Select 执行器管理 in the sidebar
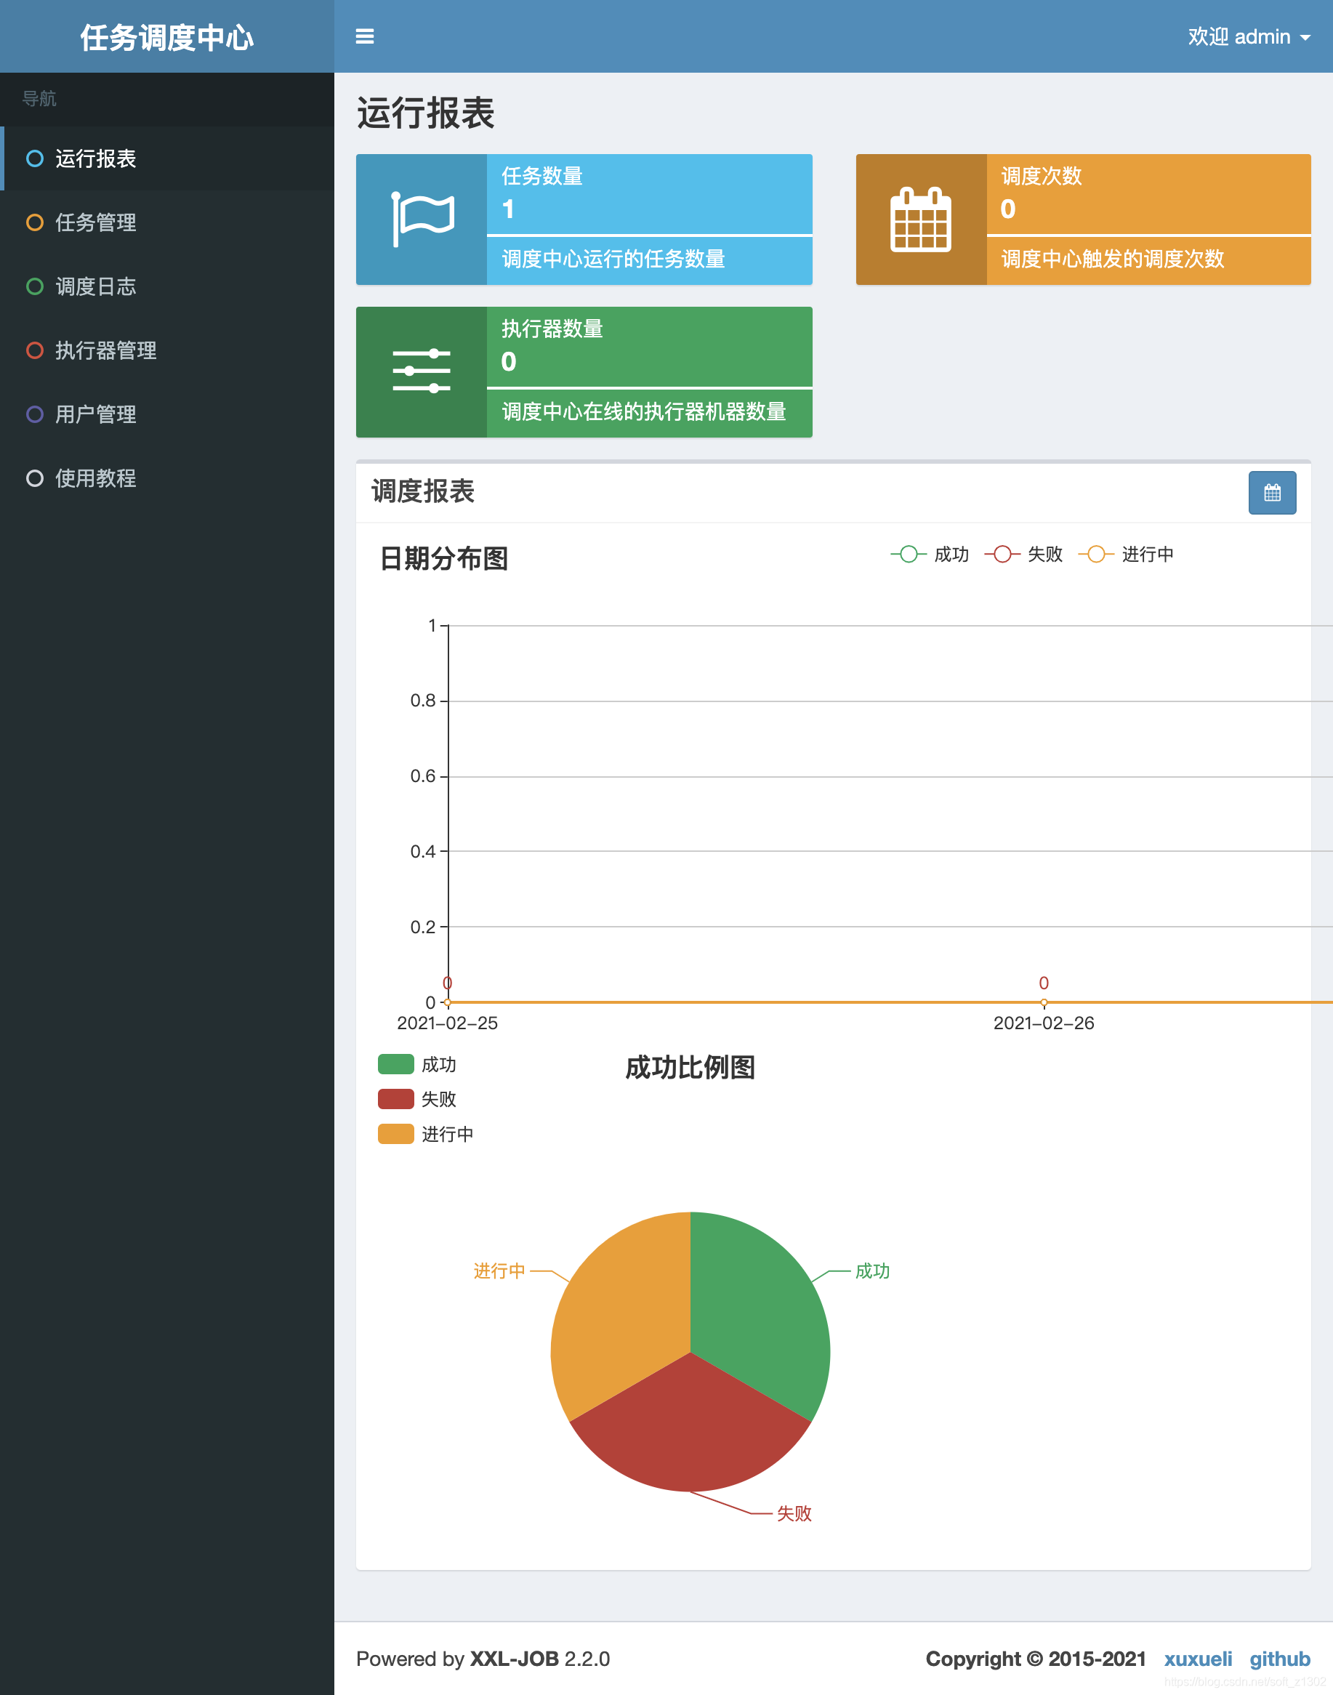Image resolution: width=1333 pixels, height=1695 pixels. click(167, 350)
